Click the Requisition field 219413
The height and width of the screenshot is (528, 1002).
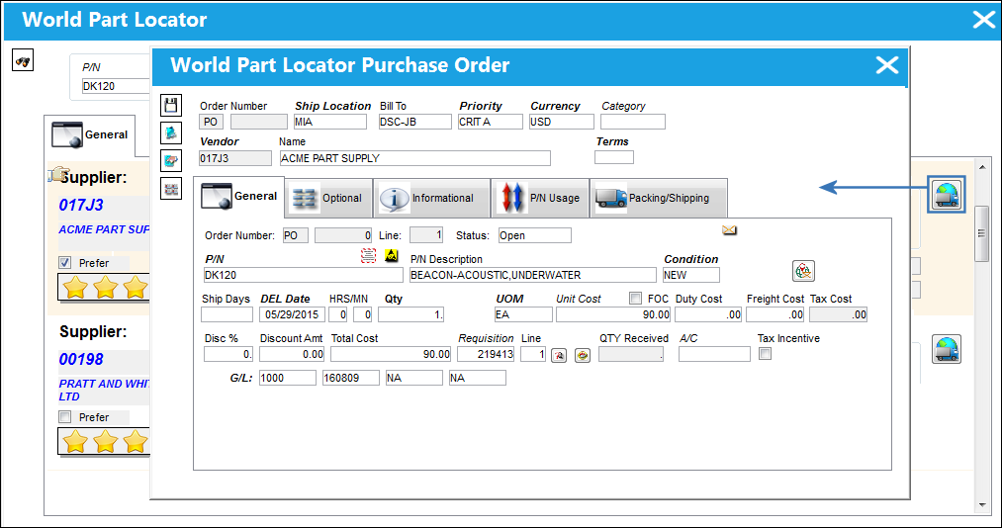[487, 354]
